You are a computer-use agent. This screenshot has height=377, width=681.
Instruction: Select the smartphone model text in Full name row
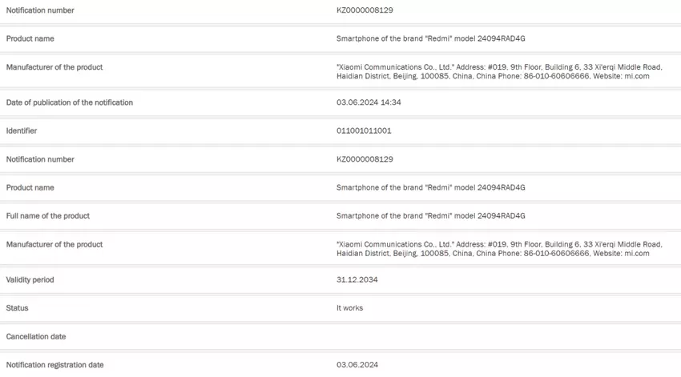[x=430, y=216]
